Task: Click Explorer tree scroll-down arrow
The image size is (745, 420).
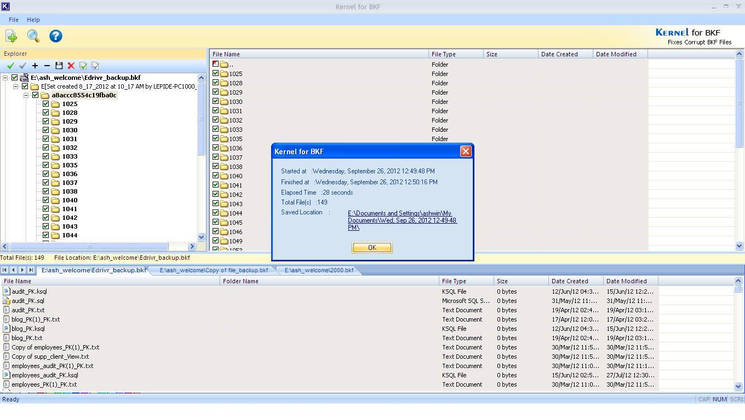Action: (x=201, y=237)
